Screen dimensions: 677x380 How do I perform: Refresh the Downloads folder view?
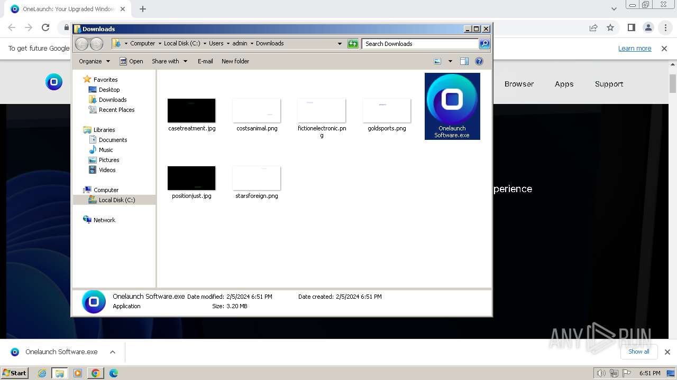pos(353,44)
